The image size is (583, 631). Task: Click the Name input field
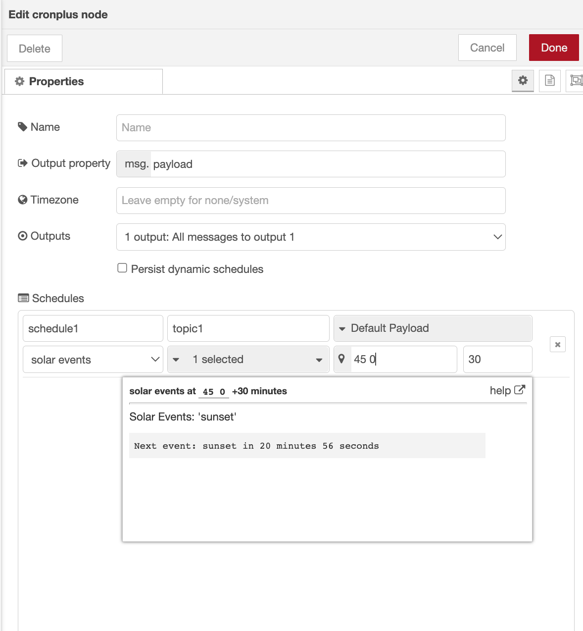pos(311,128)
